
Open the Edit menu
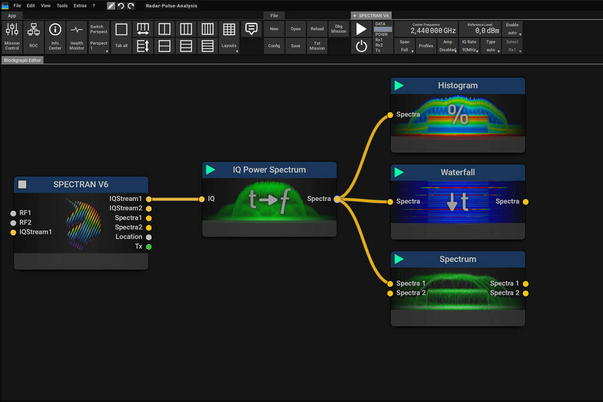pyautogui.click(x=31, y=6)
